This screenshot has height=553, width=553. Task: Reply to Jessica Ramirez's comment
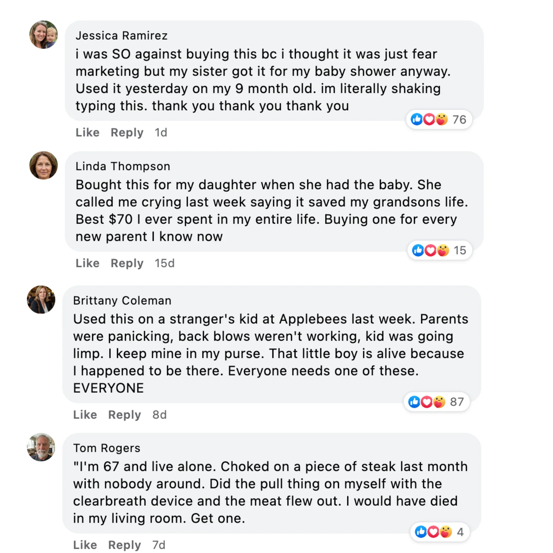click(x=127, y=132)
